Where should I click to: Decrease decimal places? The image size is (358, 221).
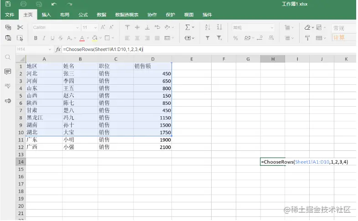260,38
